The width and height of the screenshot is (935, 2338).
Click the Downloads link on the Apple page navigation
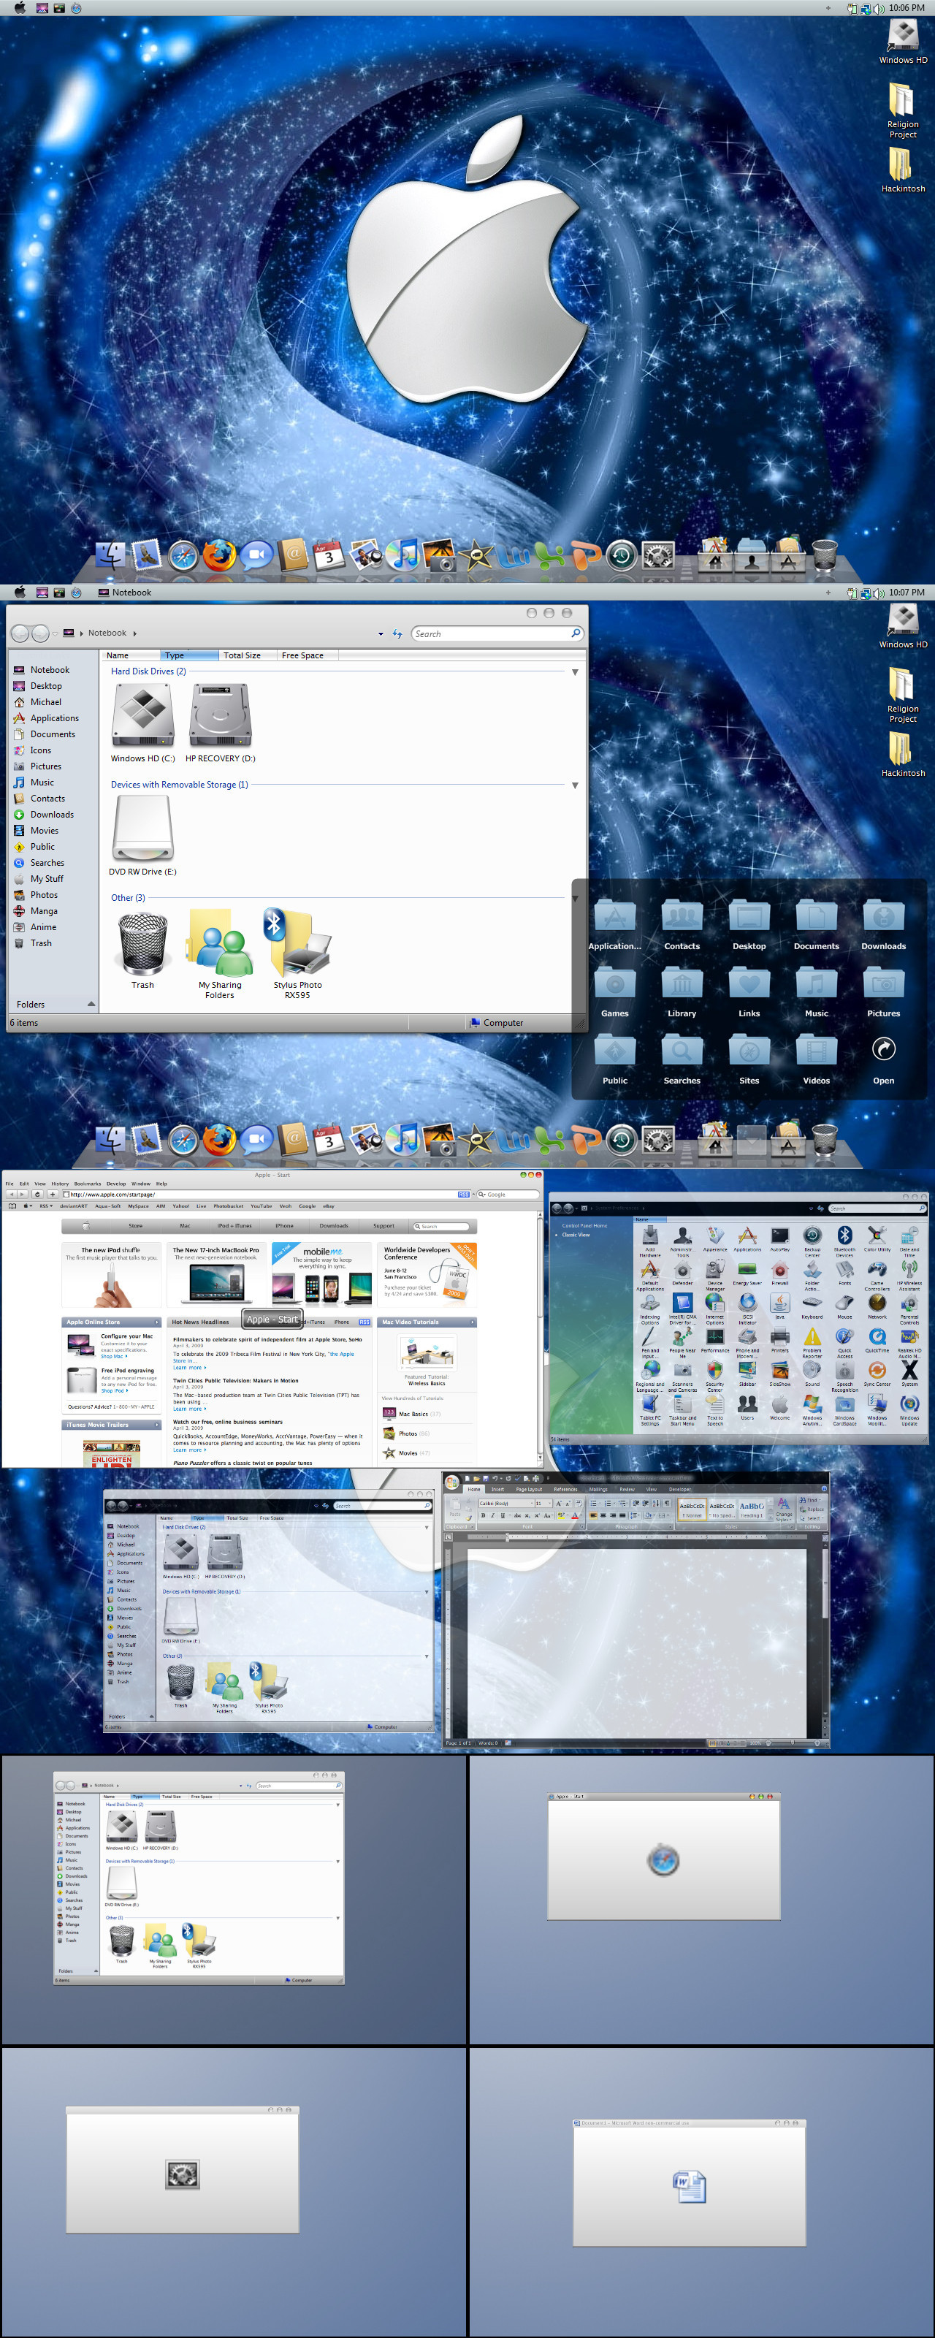(x=333, y=1226)
